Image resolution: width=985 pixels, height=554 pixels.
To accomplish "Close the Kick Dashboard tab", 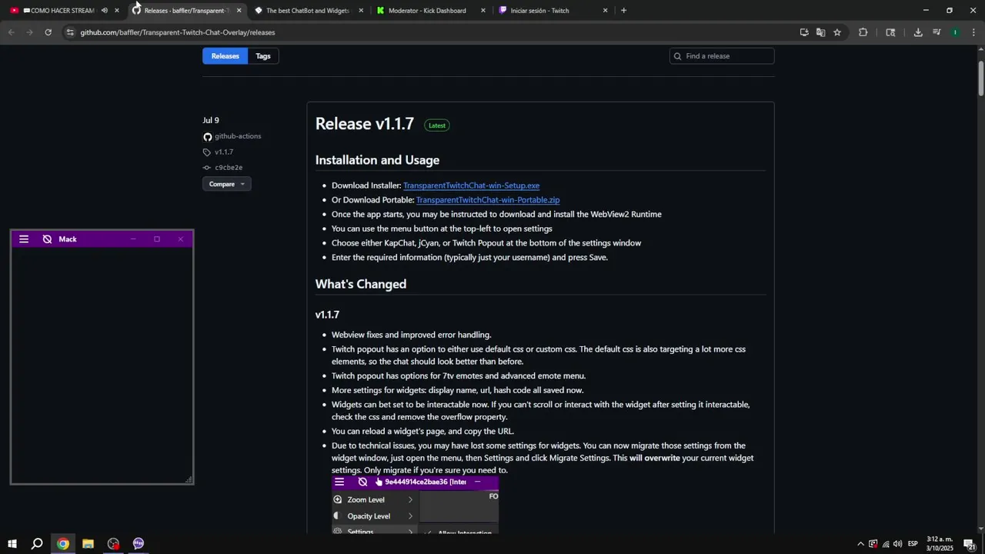I will [x=483, y=11].
